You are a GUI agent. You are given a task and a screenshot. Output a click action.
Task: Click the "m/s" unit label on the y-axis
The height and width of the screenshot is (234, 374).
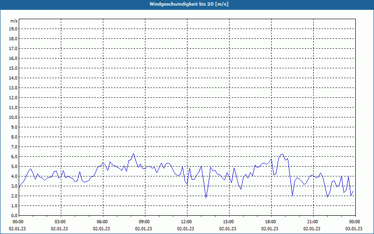point(14,21)
